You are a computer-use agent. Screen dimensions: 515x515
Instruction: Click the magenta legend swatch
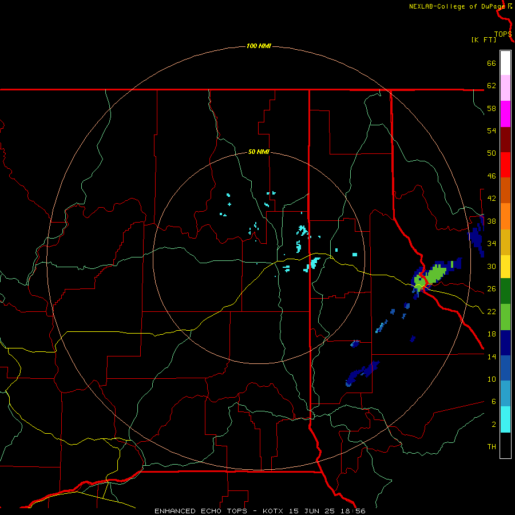(x=505, y=114)
